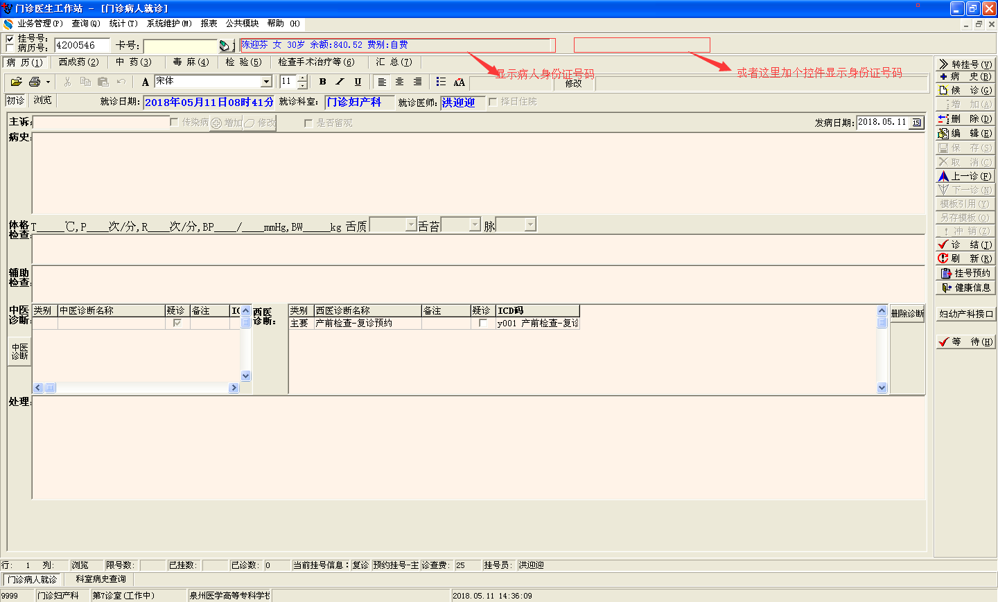The image size is (998, 602).
Task: Go to previous visit 上一诊(F)
Action: [965, 176]
